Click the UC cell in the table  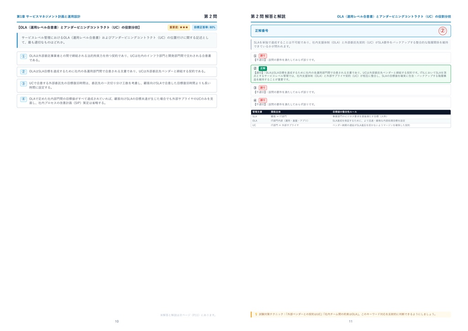pyautogui.click(x=254, y=125)
